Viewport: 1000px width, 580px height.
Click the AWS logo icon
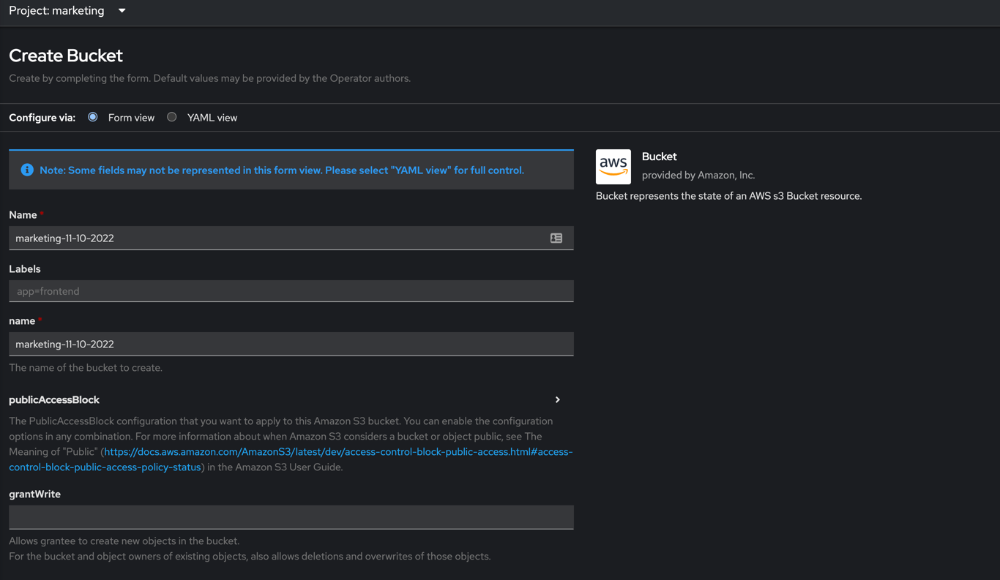[x=613, y=167]
